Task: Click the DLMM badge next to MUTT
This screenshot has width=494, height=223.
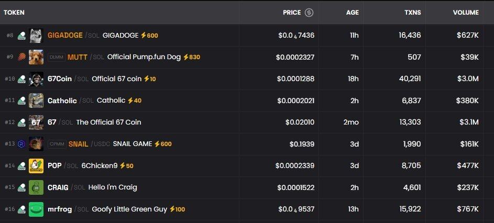Action: pos(56,57)
